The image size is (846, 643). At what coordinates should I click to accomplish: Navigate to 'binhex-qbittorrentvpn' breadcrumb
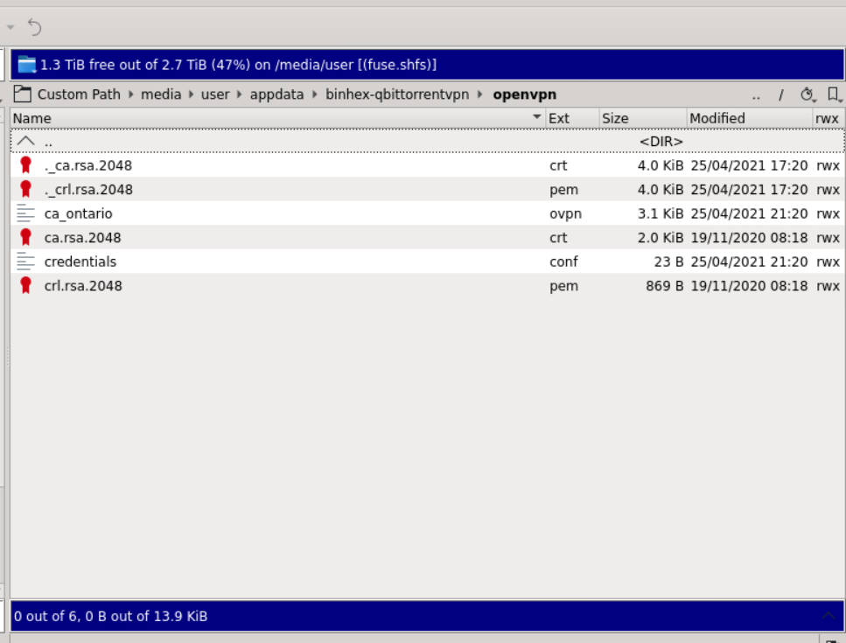[x=397, y=94]
